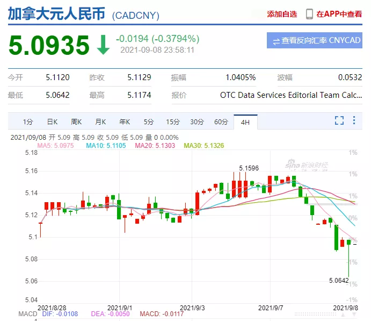This screenshot has width=371, height=321.
Task: Switch to the 周K tab
Action: [x=76, y=122]
